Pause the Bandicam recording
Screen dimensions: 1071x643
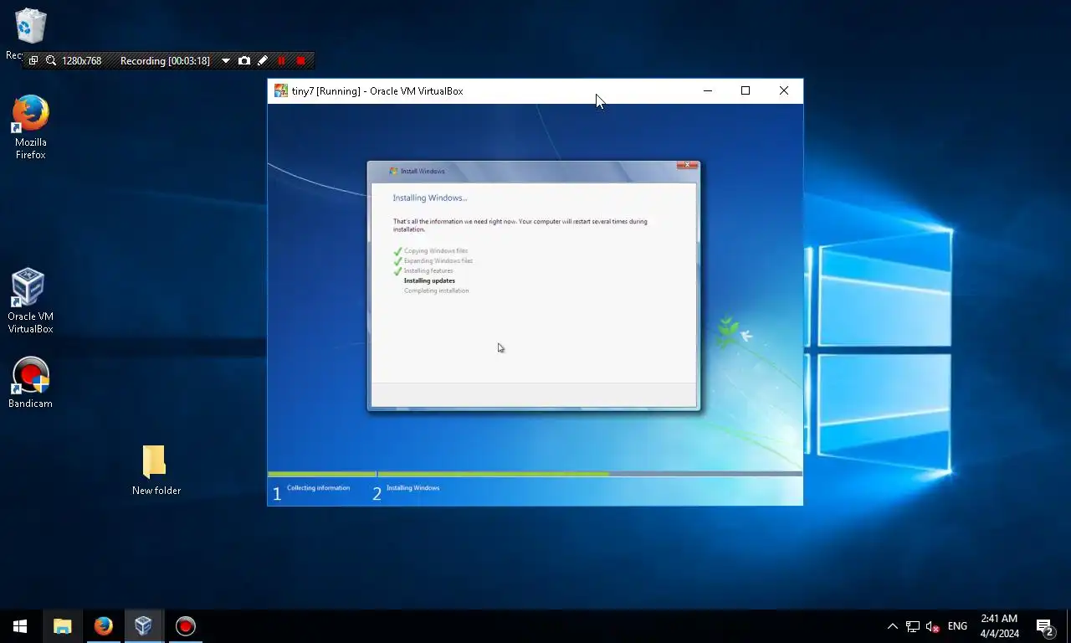point(281,60)
